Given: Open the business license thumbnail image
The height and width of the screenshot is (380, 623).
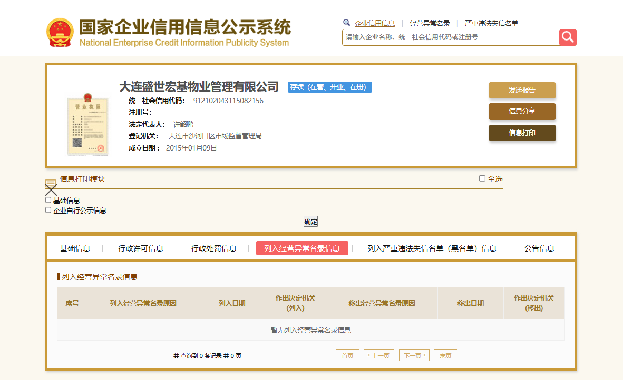Looking at the screenshot, I should tap(87, 124).
